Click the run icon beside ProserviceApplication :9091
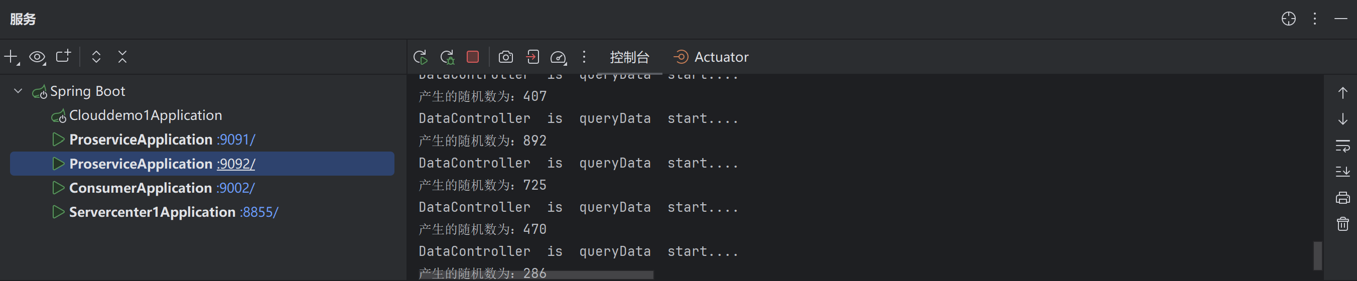Image resolution: width=1357 pixels, height=281 pixels. [58, 139]
